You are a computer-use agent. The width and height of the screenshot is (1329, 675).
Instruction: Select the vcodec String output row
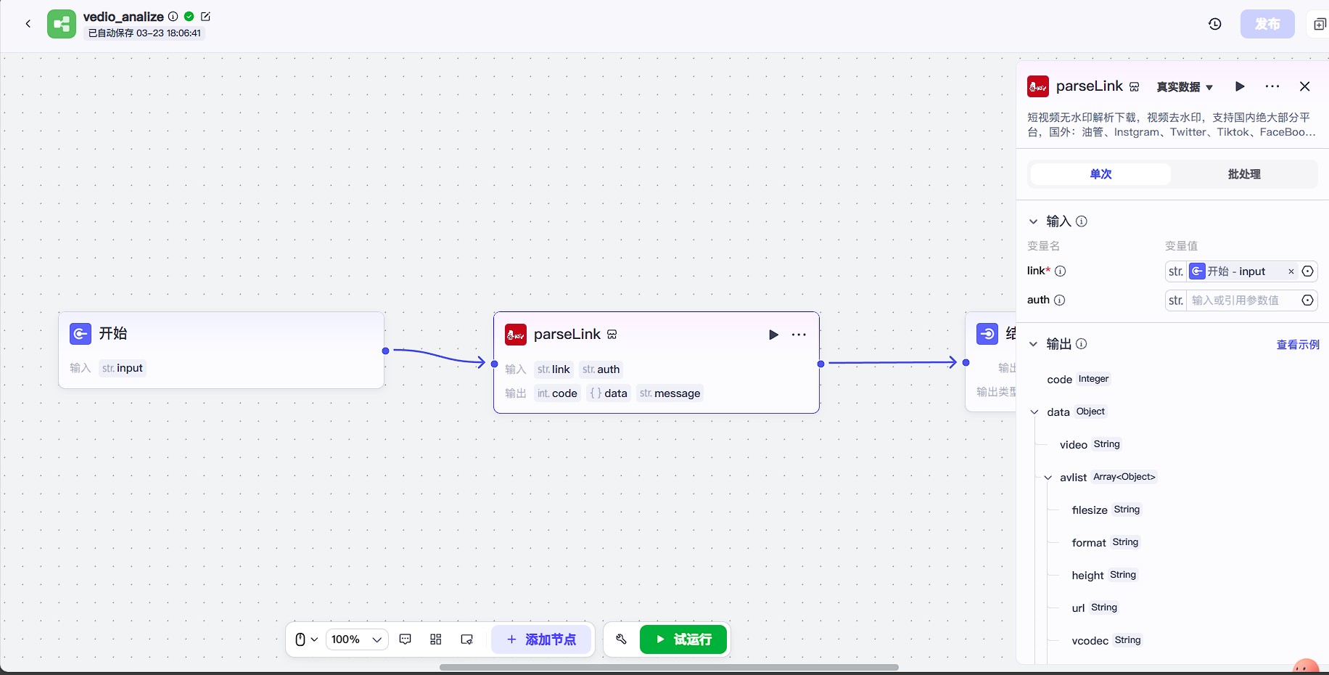click(x=1107, y=640)
